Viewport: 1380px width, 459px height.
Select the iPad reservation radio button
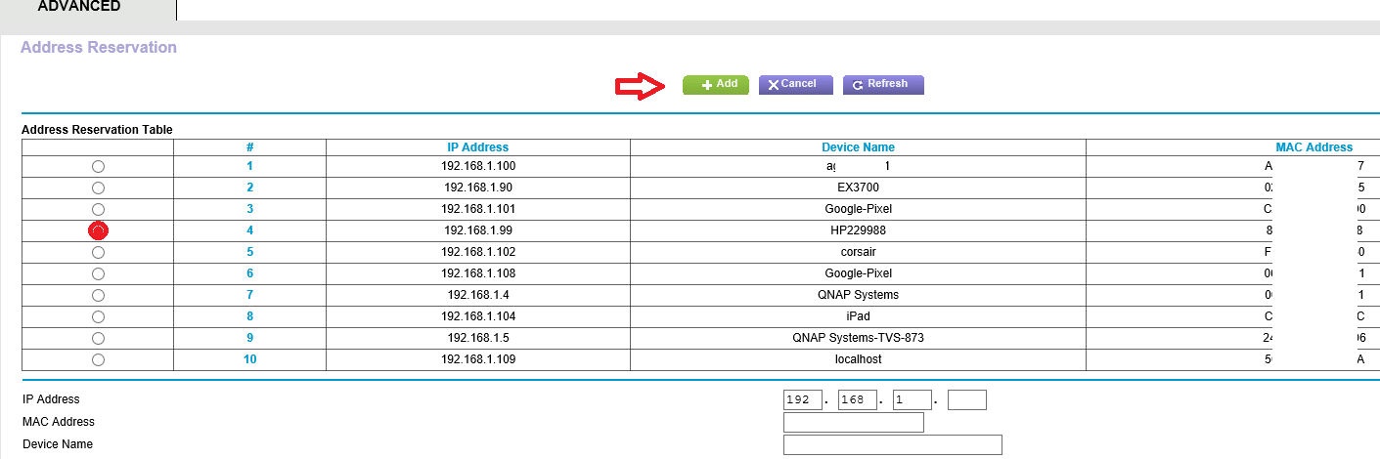(98, 316)
